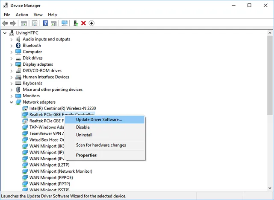Click the Monitors category icon
This screenshot has height=200, width=274.
point(18,96)
